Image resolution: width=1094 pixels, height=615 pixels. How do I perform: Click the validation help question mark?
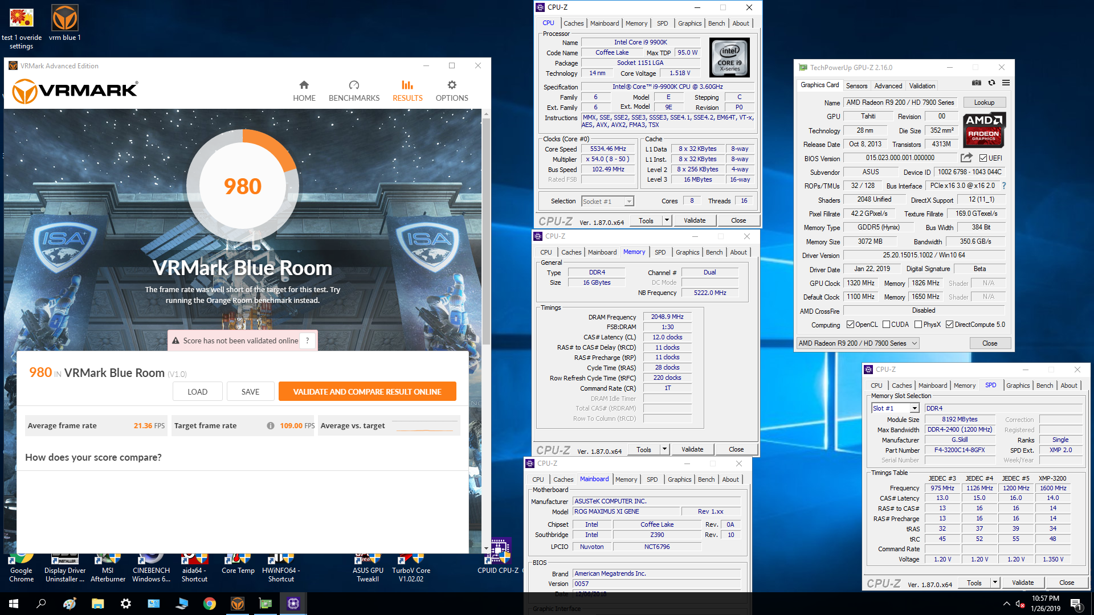[x=308, y=341]
